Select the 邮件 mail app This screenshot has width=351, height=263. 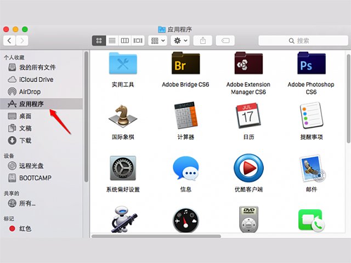pos(312,168)
